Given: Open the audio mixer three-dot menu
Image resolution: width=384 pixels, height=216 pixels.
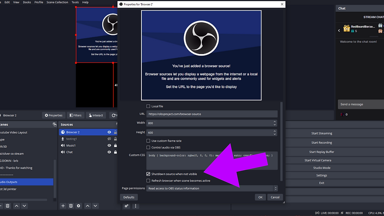Looking at the screenshot, I should [x=136, y=206].
